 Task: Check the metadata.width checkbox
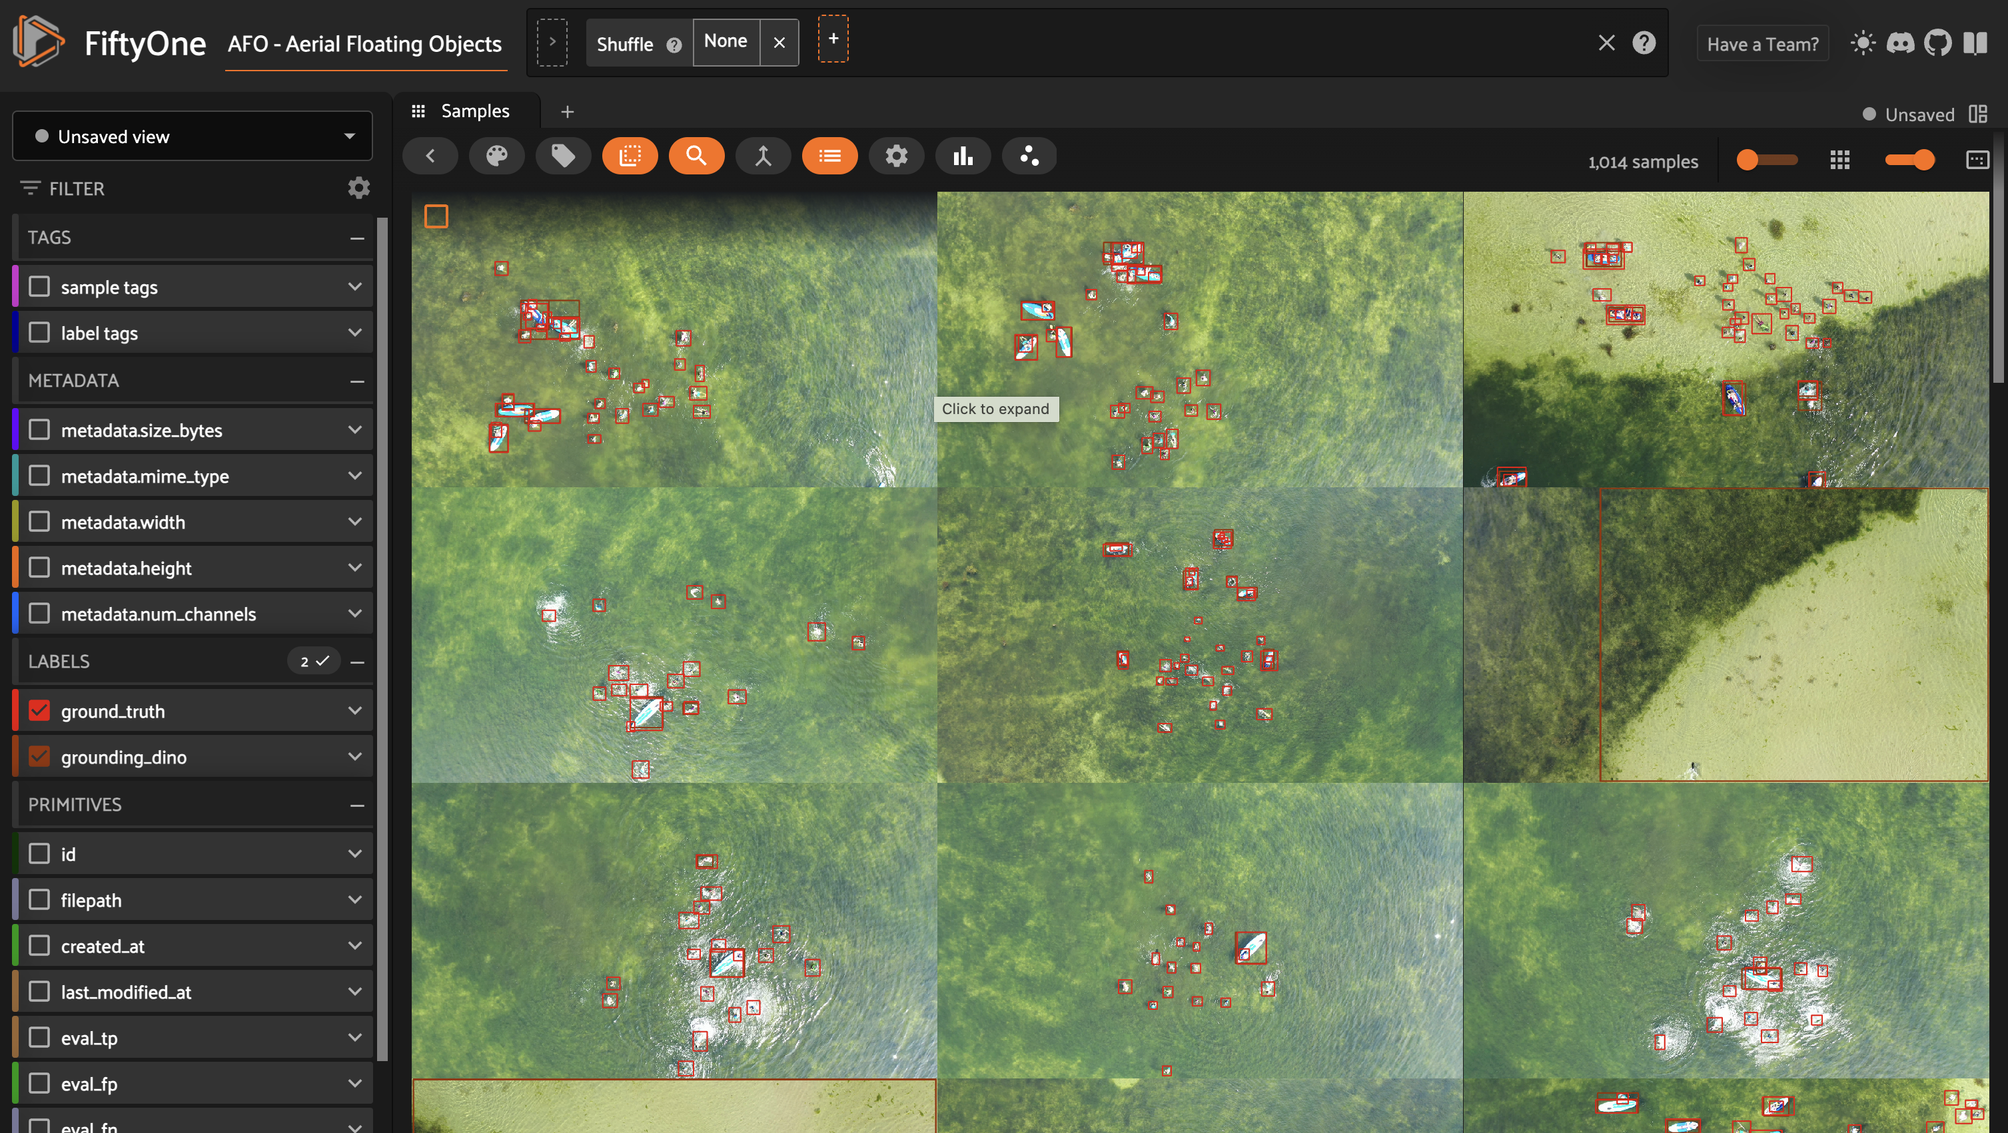(39, 522)
